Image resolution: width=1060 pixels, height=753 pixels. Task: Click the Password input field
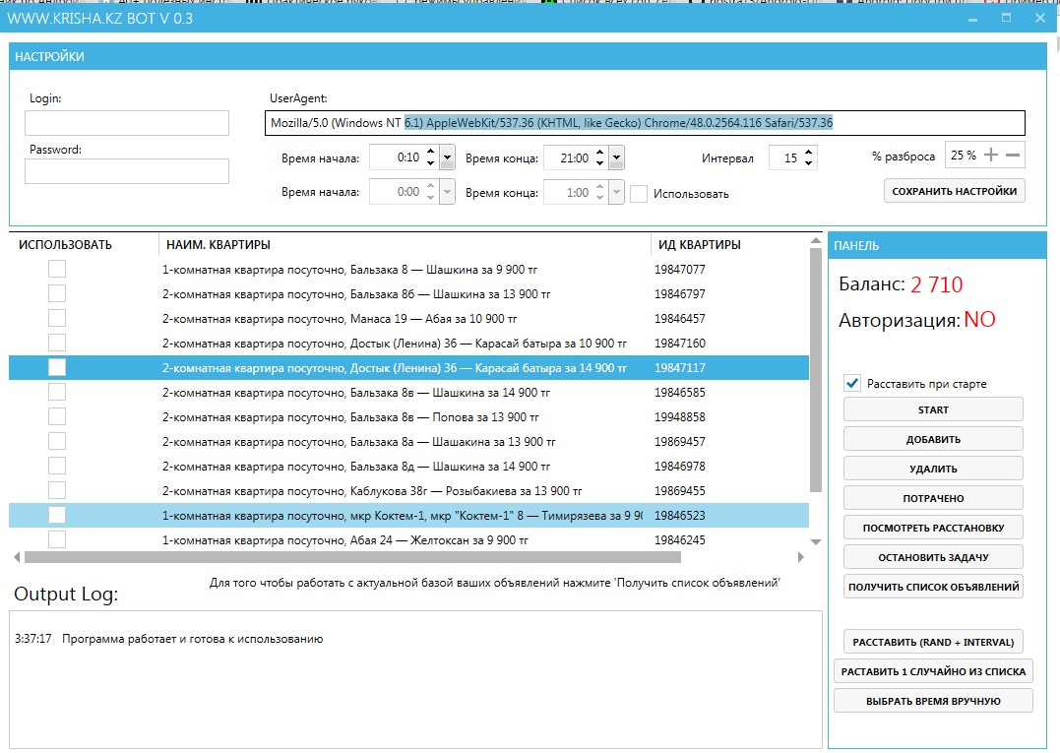(127, 172)
